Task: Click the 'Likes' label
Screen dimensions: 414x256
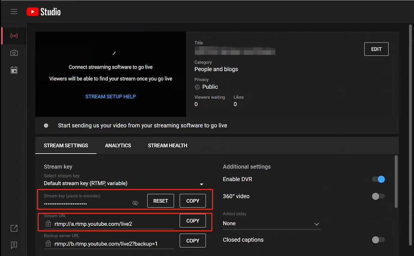Action: (239, 97)
